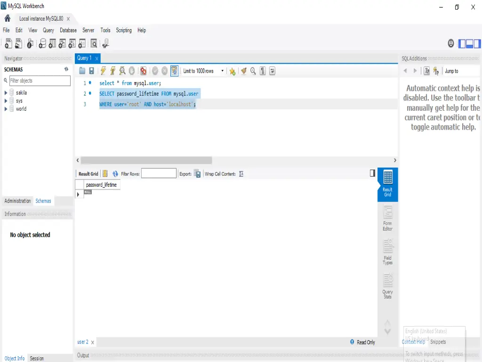482x362 pixels.
Task: Toggle word wrapping in editor
Action: click(x=272, y=71)
